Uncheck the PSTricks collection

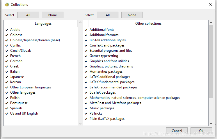[x=86, y=113]
